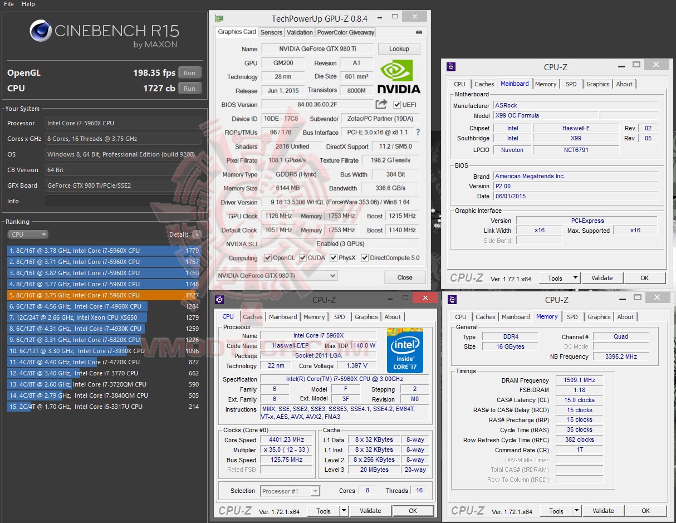Click the CPU-Z Mainboard window title icon
676x523 pixels.
452,67
